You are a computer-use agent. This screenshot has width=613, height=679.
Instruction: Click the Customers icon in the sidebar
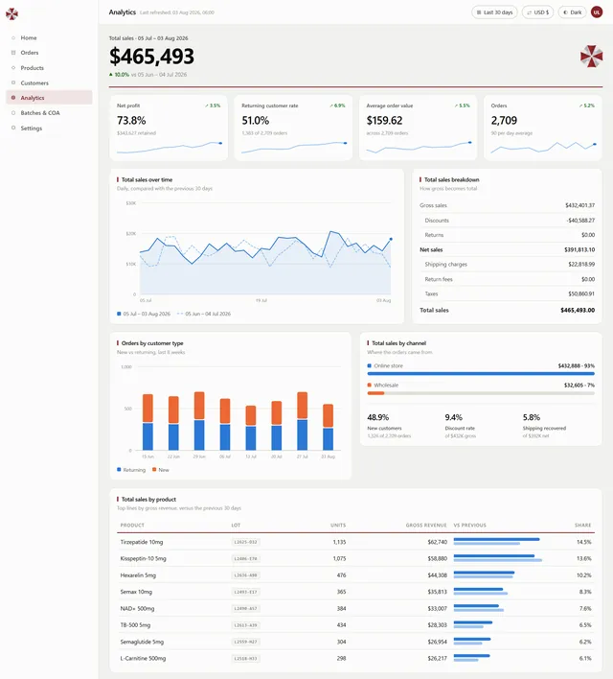[13, 82]
